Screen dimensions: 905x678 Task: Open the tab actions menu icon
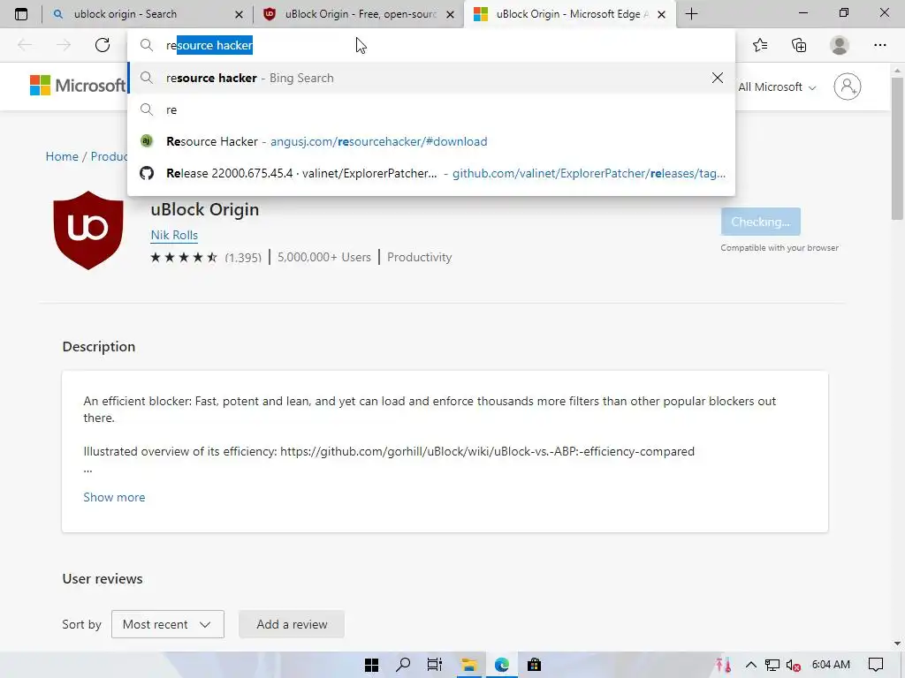tap(21, 14)
